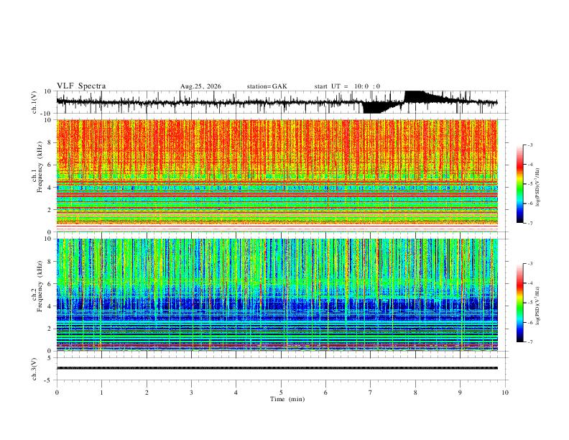The image size is (569, 440).
Task: Click the ch.1 colorbar "log(PSD)(V²/Hz)" label
Action: coord(537,188)
